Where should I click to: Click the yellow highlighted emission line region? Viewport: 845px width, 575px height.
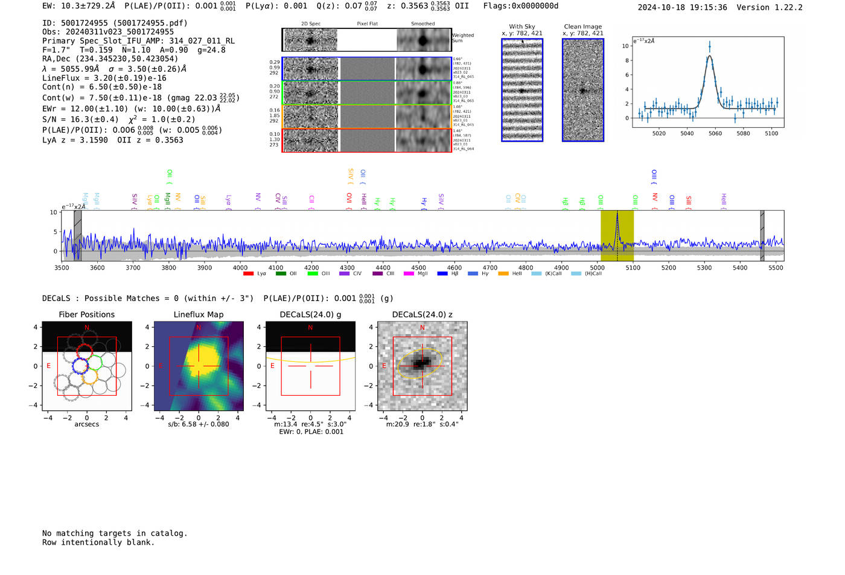pos(617,235)
